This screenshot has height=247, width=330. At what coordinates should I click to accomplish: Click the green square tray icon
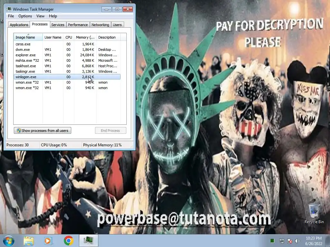[x=272, y=241]
